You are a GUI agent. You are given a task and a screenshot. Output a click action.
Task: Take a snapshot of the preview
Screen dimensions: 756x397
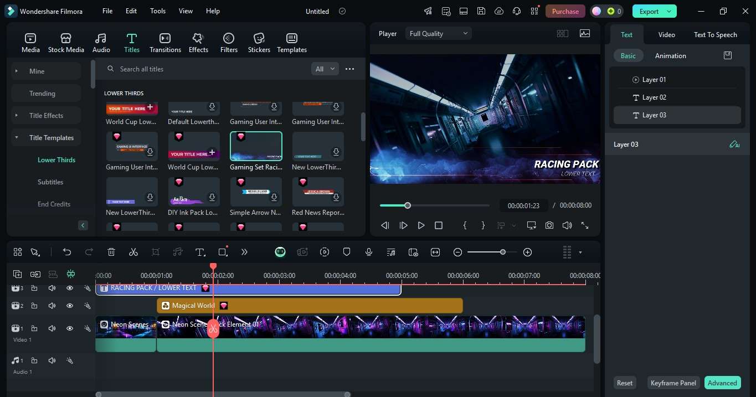coord(549,225)
